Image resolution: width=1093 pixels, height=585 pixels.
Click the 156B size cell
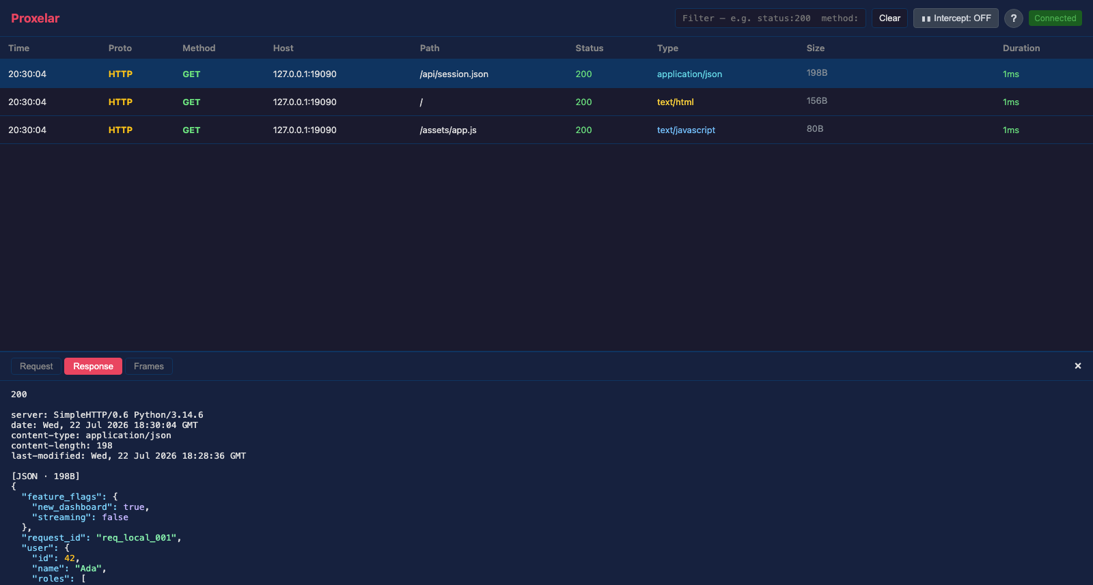click(817, 101)
